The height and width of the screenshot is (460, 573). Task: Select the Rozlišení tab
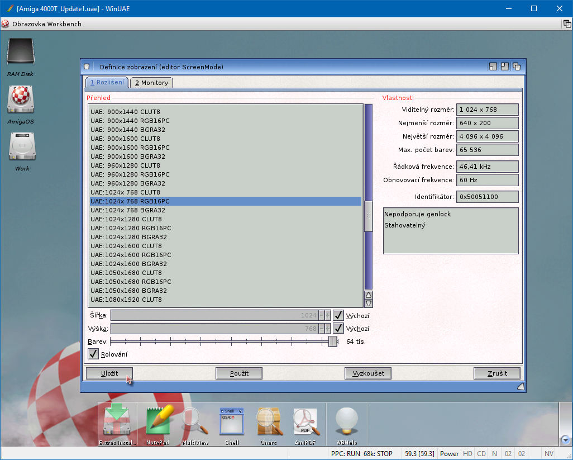point(107,83)
